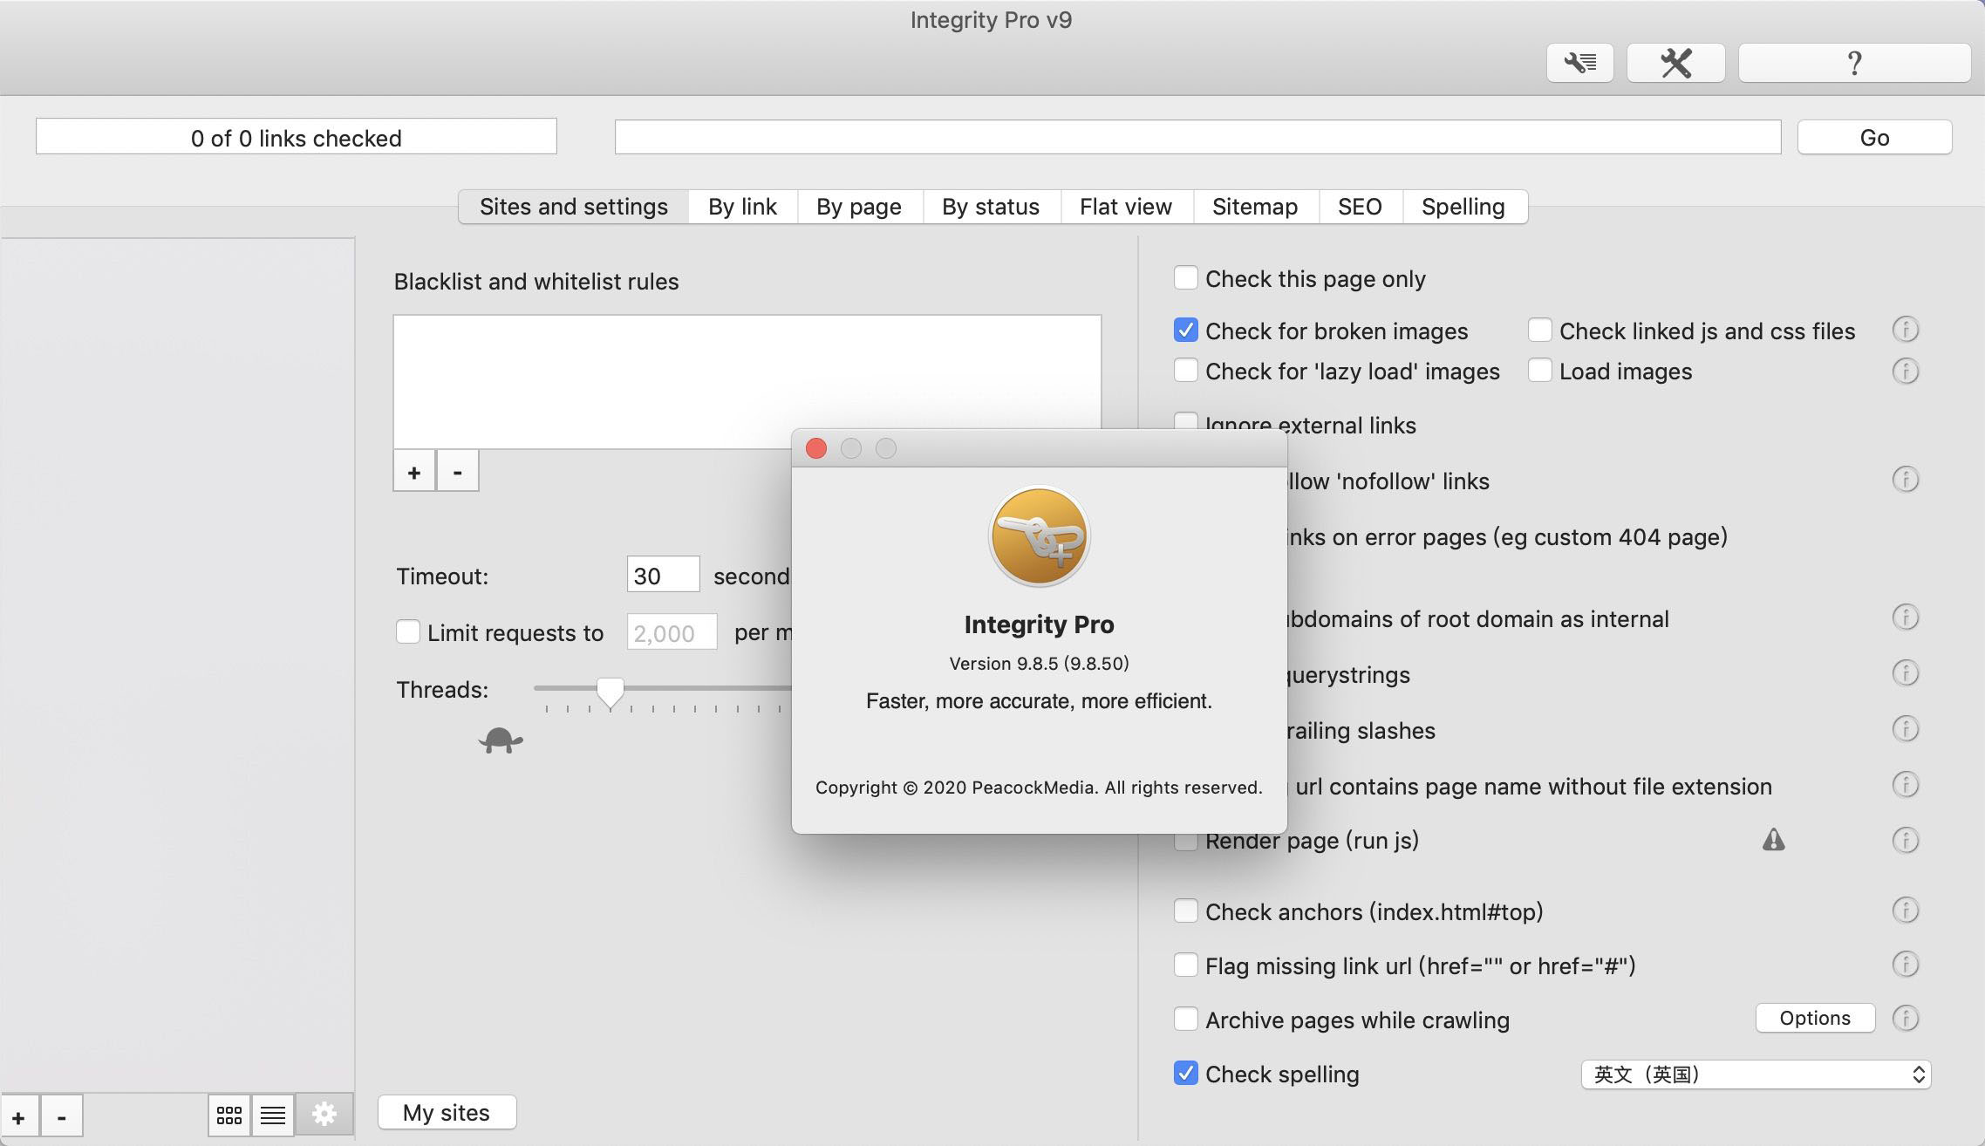Open the wrench-and-list settings toolbar button
1985x1146 pixels.
[x=1579, y=63]
